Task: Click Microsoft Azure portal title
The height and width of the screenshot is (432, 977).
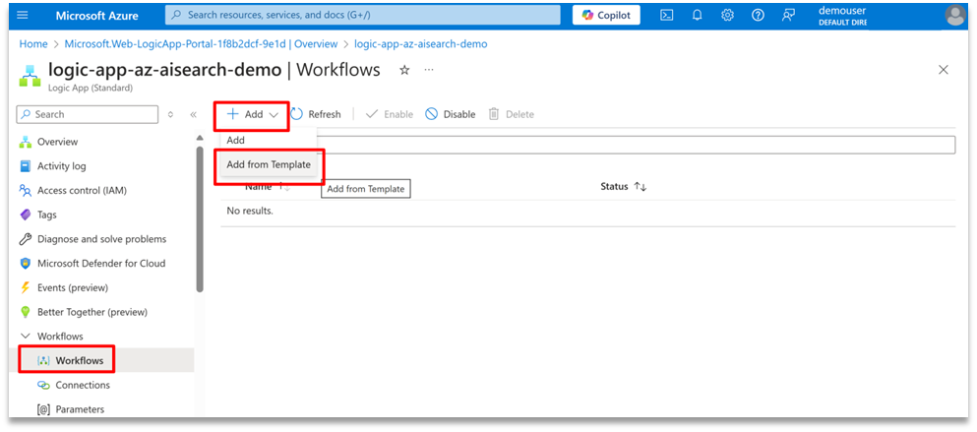Action: click(x=96, y=16)
